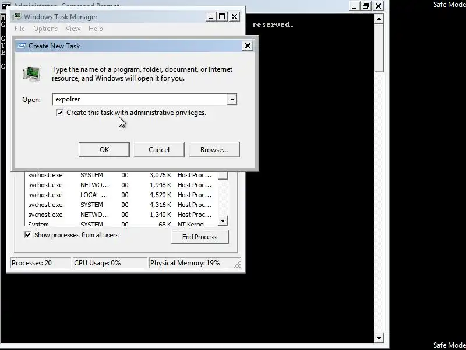466x350 pixels.
Task: Select svchost.exe row with 1,340 K memory
Action: click(x=122, y=215)
